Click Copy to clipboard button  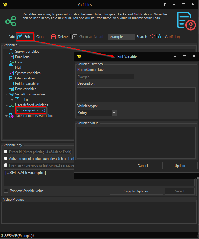(x=136, y=191)
